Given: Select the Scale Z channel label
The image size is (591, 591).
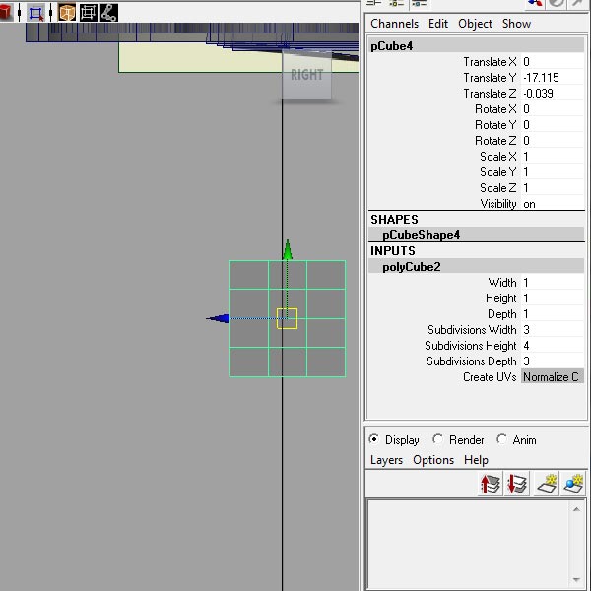Looking at the screenshot, I should click(x=497, y=188).
